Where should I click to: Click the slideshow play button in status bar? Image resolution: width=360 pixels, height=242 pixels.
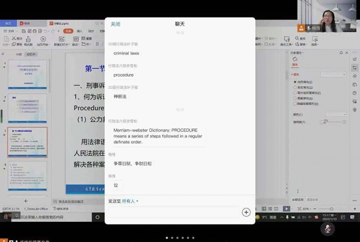287,209
